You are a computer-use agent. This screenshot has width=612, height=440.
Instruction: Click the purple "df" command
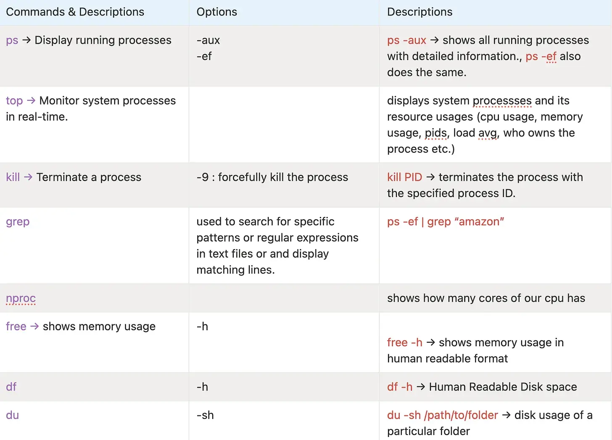tap(11, 387)
